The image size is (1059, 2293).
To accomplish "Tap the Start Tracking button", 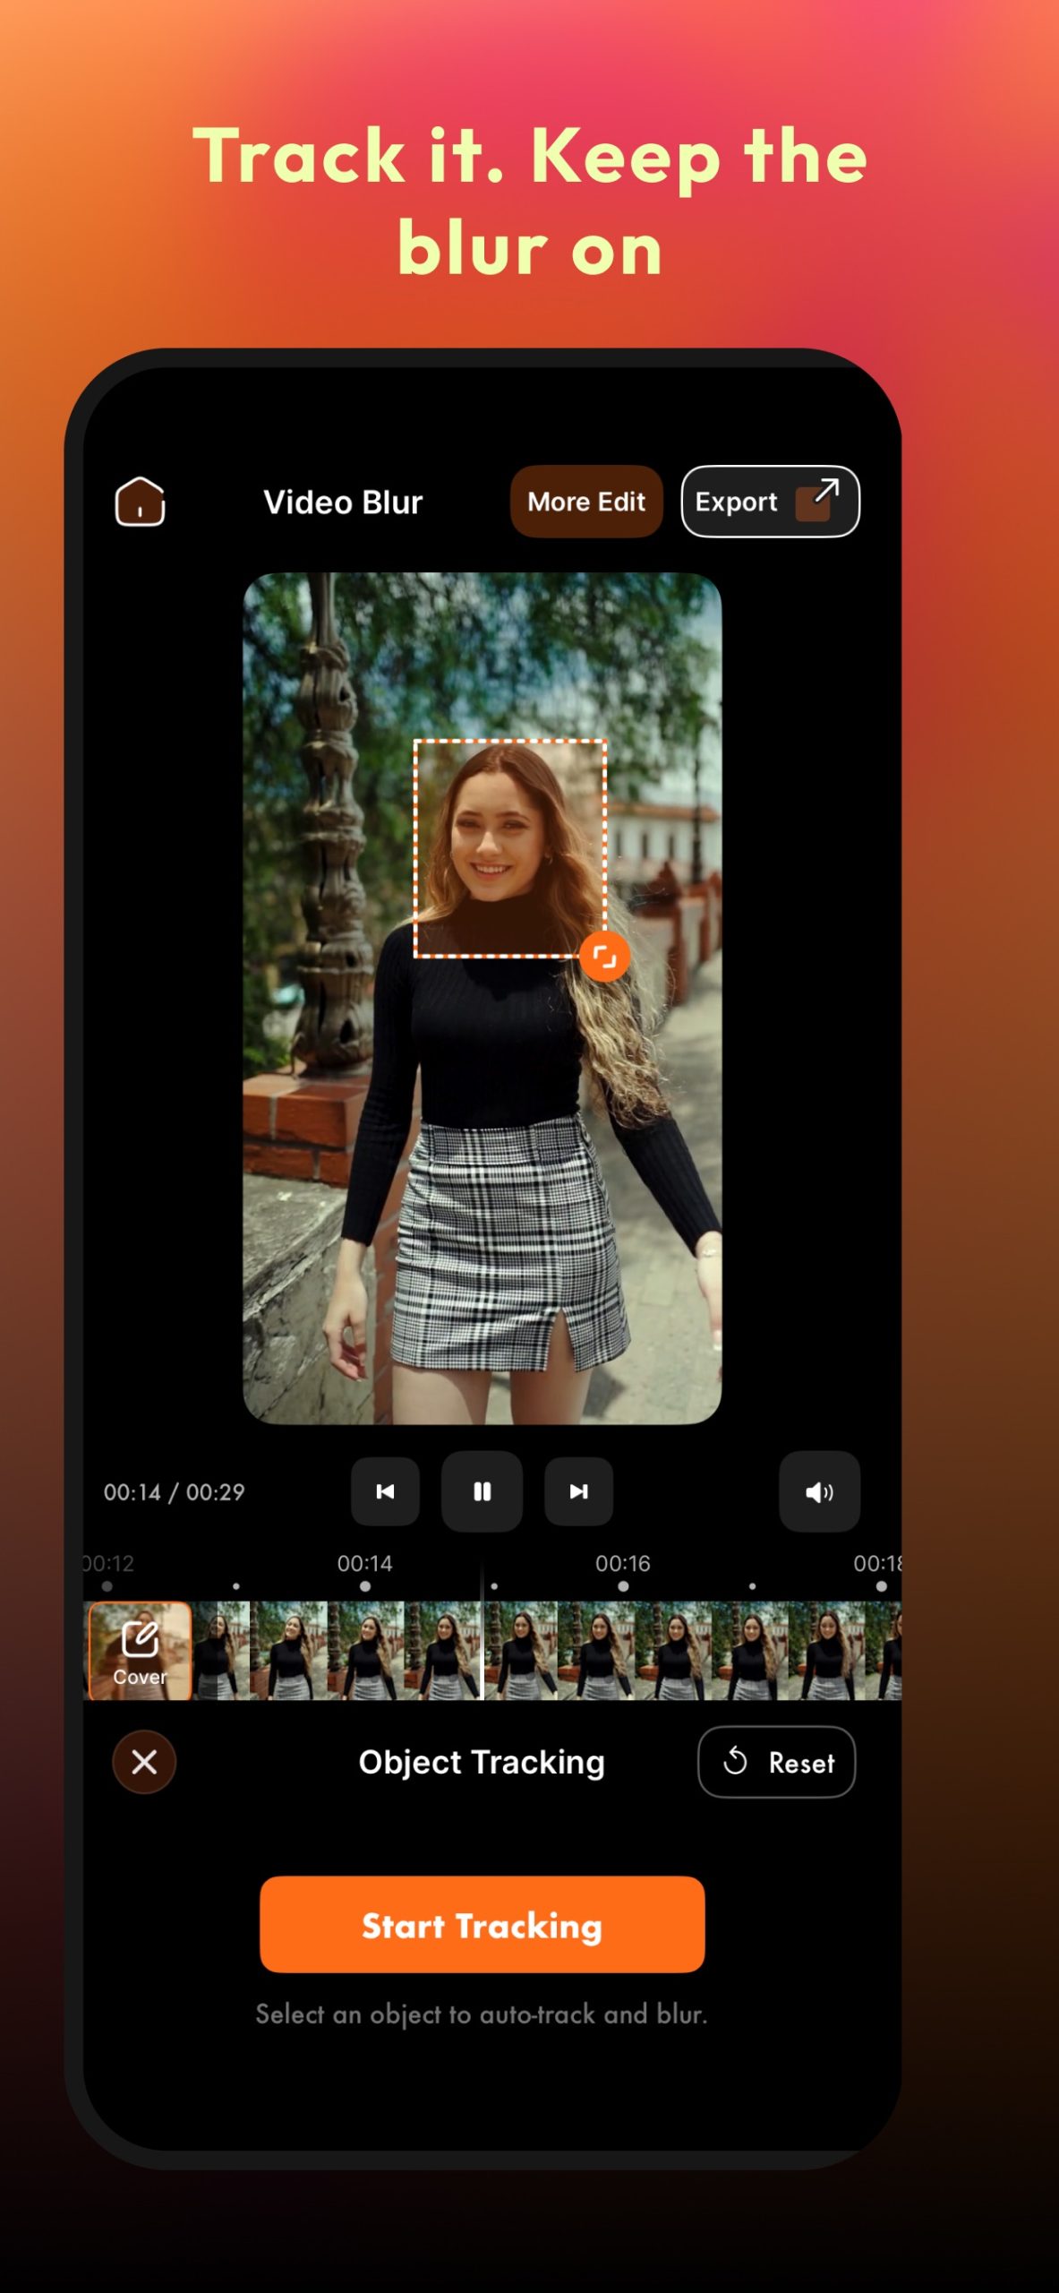I will pyautogui.click(x=482, y=1924).
